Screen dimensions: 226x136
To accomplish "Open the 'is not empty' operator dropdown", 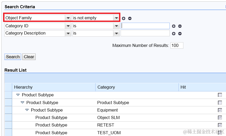I will [x=116, y=18].
